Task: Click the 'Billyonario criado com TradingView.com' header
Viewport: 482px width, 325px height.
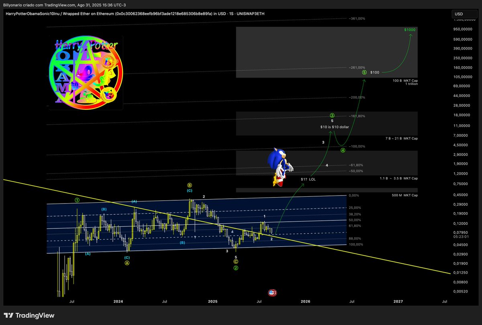Action: coord(40,5)
